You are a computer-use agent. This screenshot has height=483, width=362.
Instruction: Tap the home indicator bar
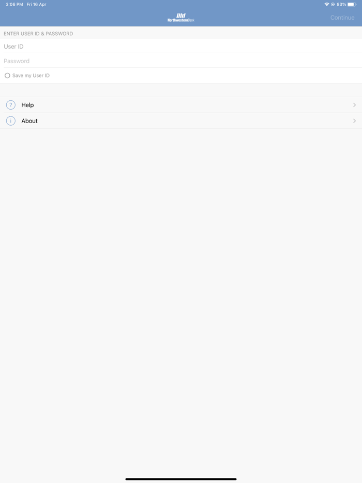(181, 479)
